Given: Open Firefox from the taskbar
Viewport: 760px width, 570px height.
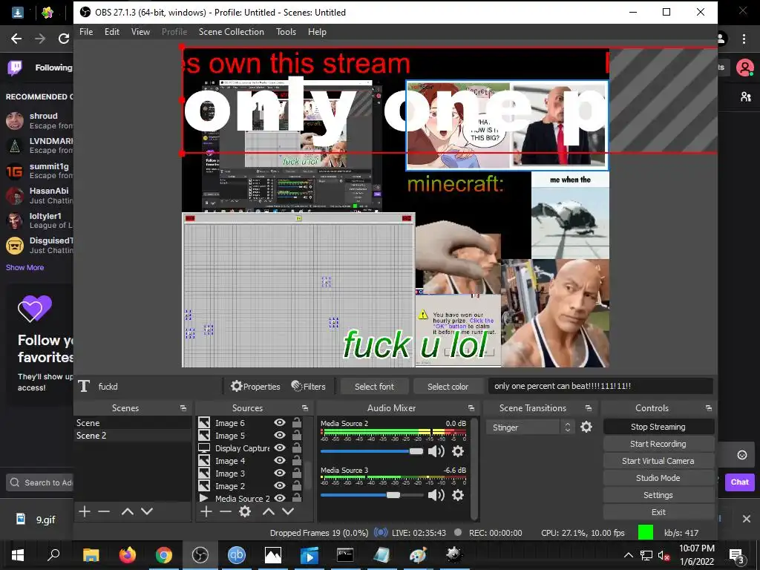Looking at the screenshot, I should click(x=128, y=555).
